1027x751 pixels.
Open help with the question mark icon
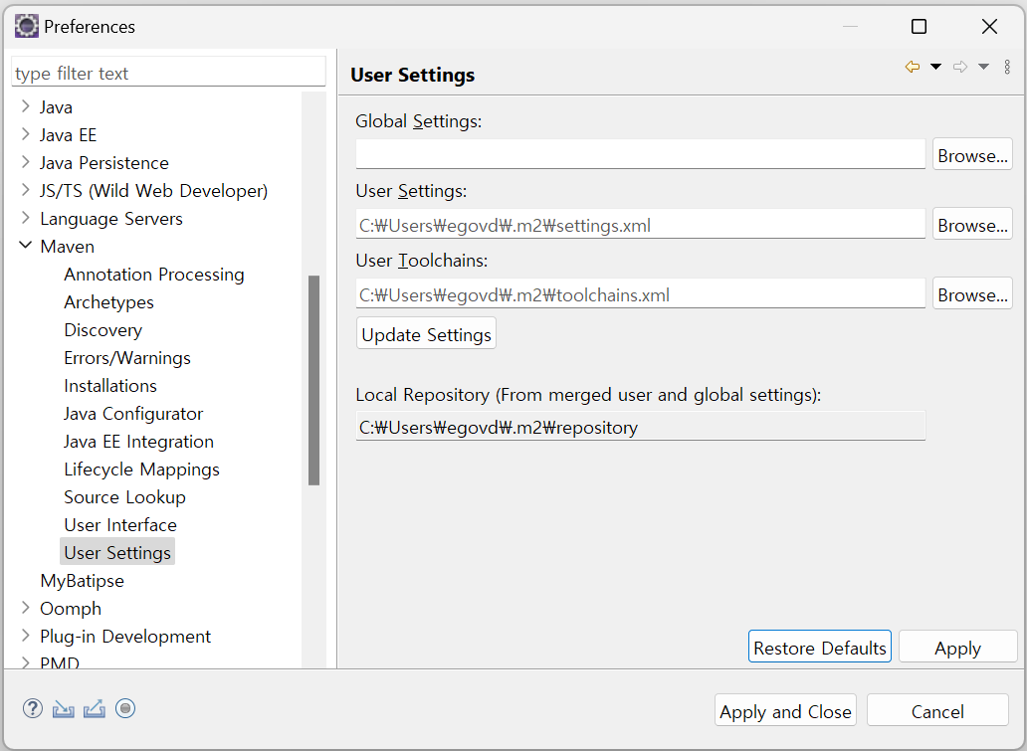point(33,709)
